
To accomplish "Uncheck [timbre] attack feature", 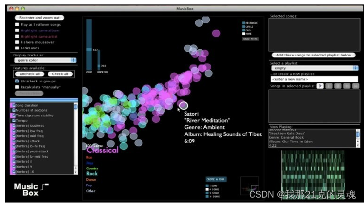I will pyautogui.click(x=14, y=141).
